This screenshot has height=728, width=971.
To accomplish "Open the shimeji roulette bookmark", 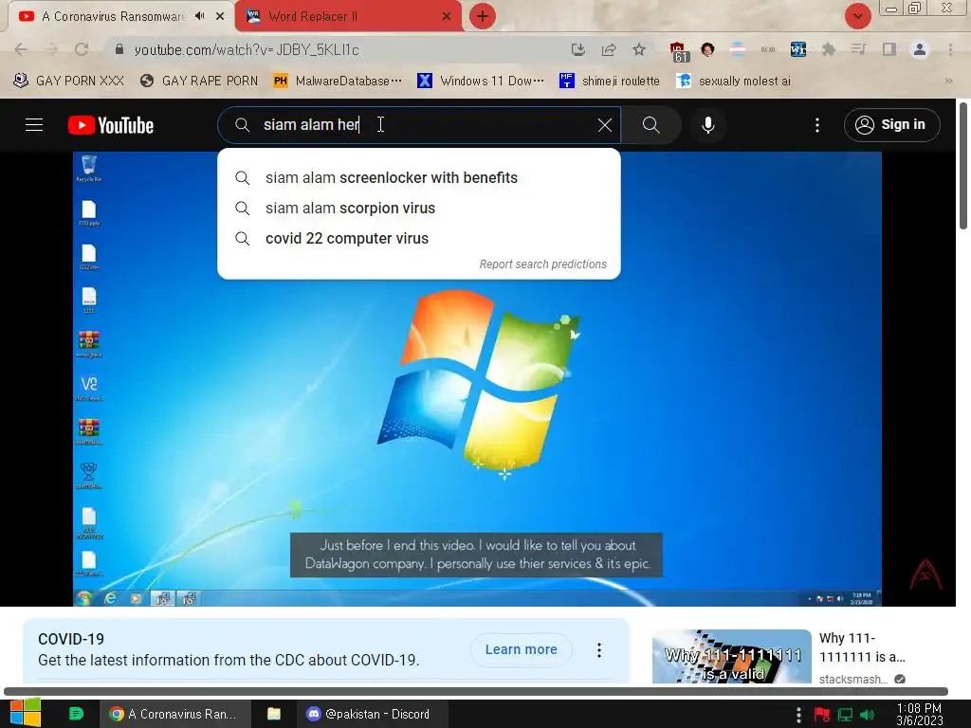I will point(610,81).
